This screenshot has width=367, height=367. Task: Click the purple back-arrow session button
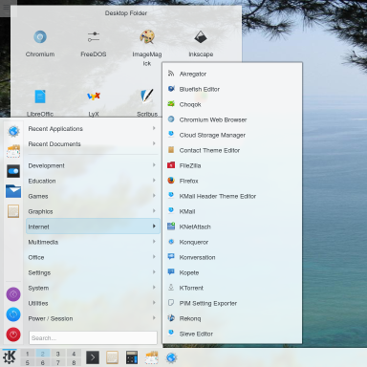click(x=13, y=294)
